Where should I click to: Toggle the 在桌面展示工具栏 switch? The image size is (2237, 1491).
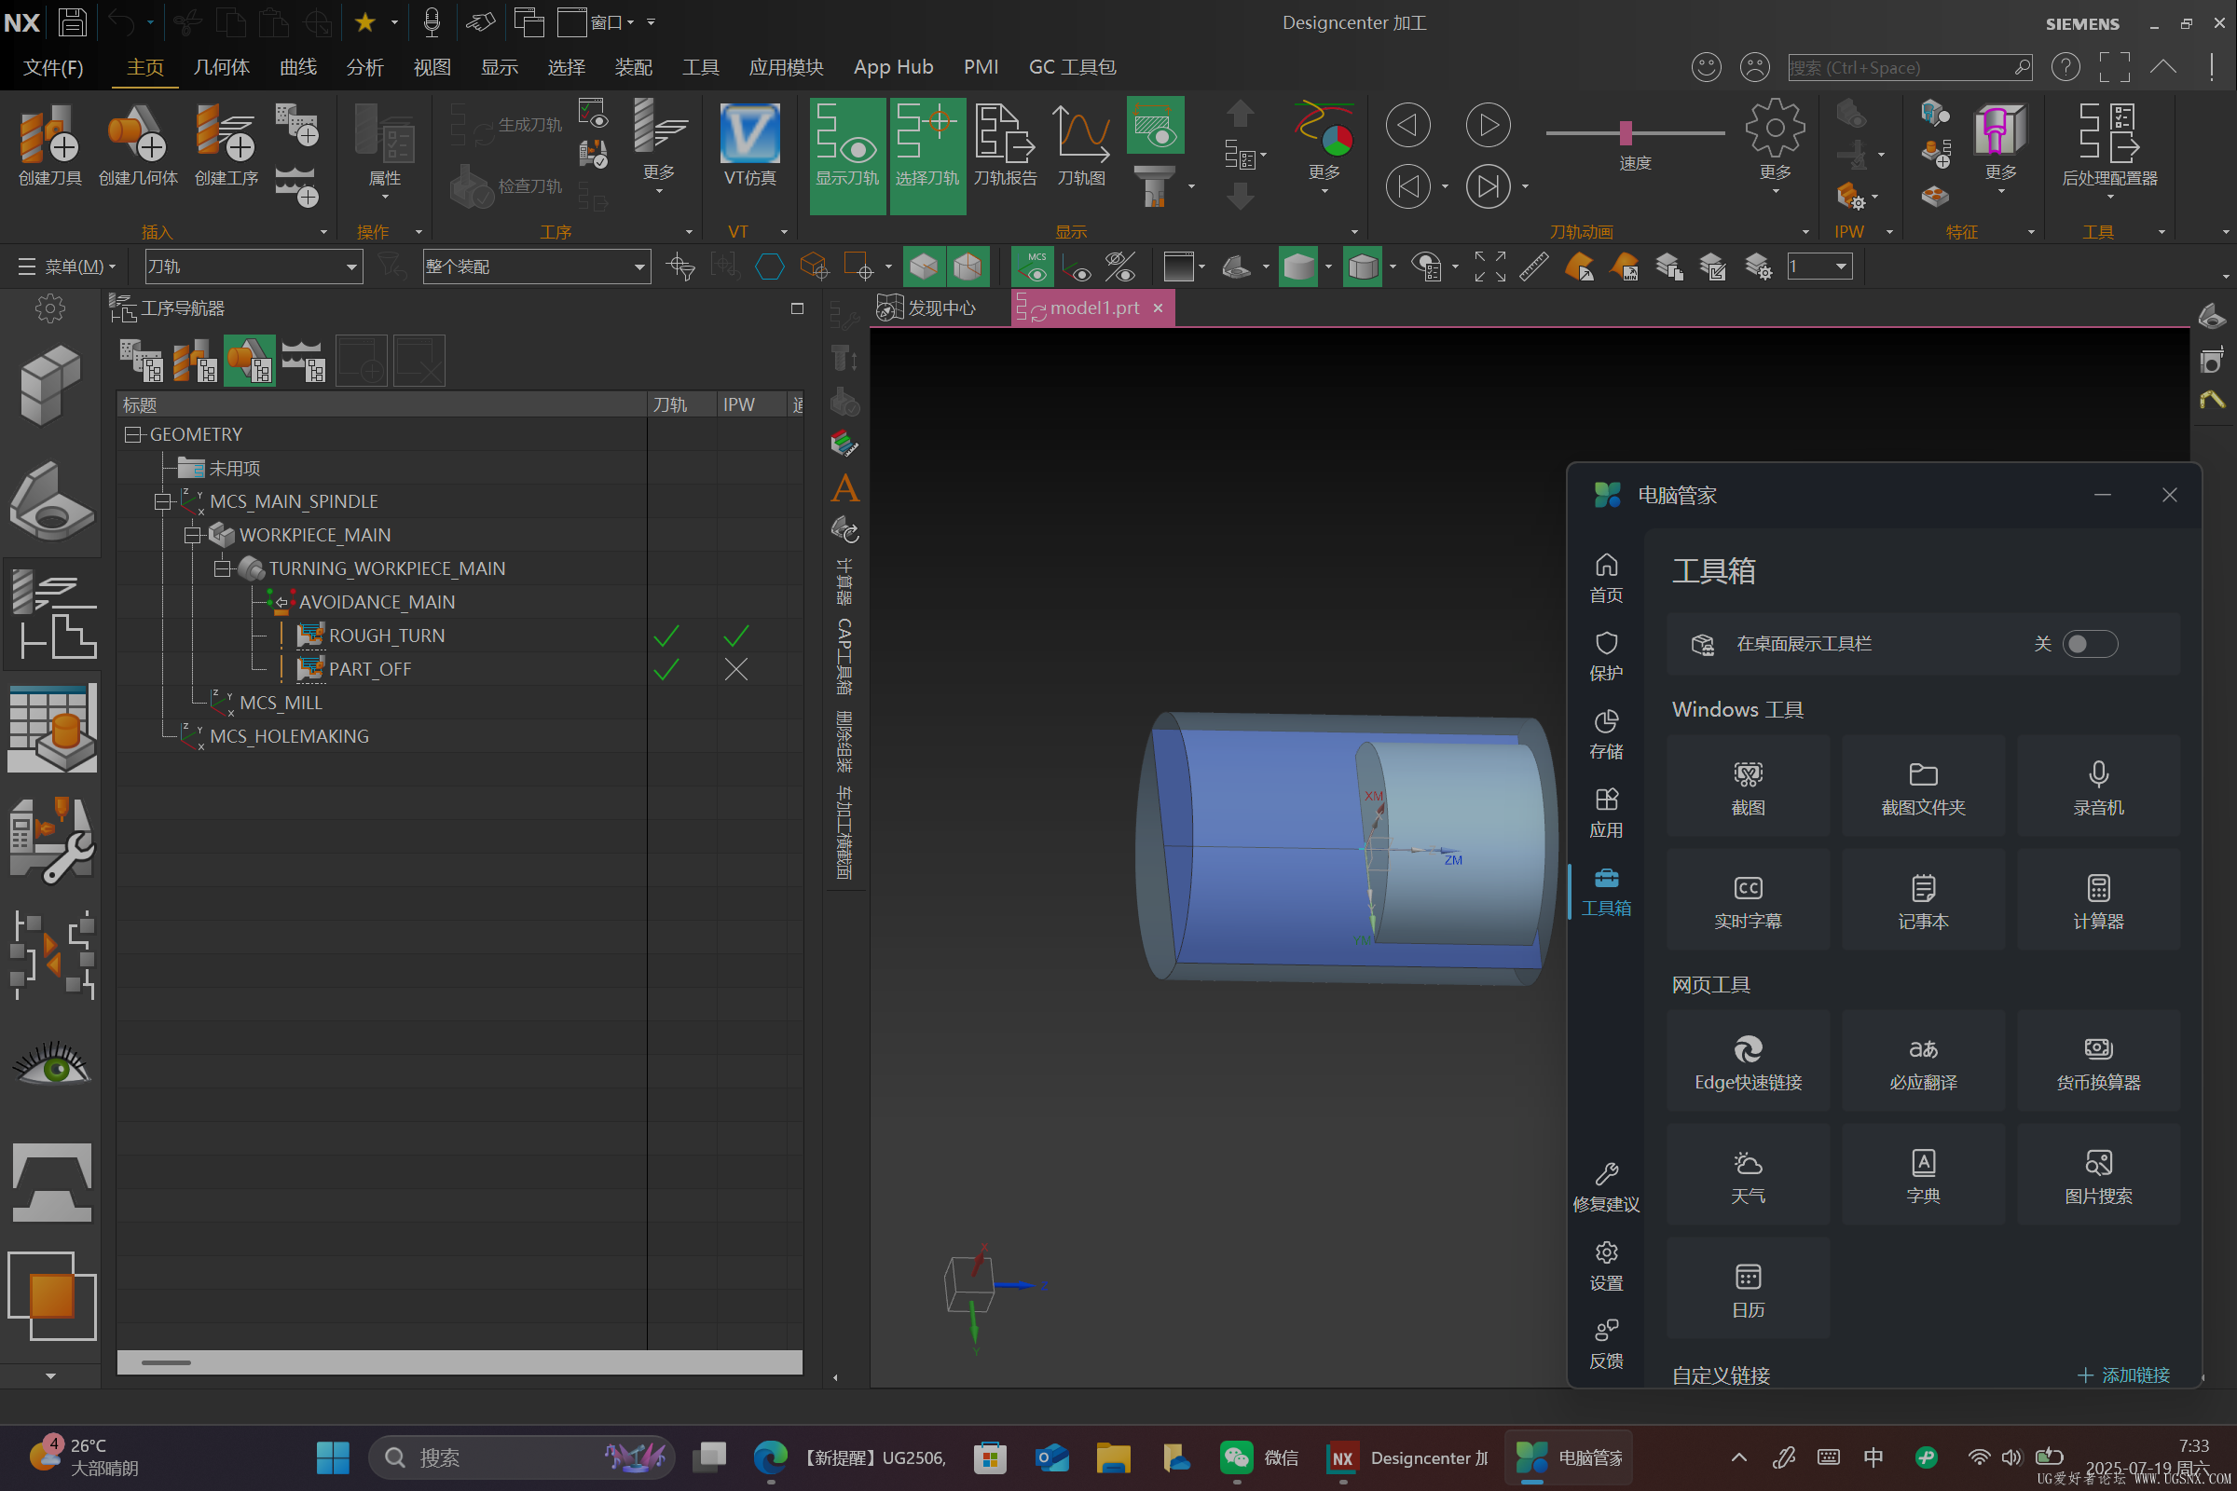tap(2089, 644)
